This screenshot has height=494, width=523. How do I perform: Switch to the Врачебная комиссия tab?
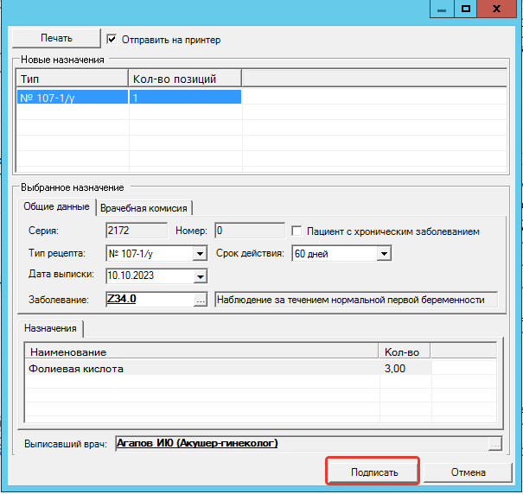144,207
